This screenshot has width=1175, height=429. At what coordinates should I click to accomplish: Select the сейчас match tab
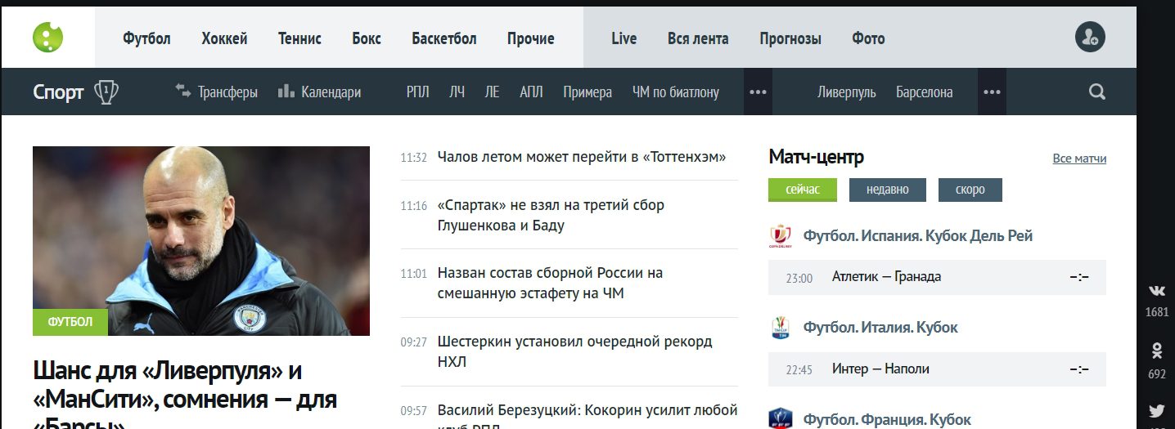(803, 190)
